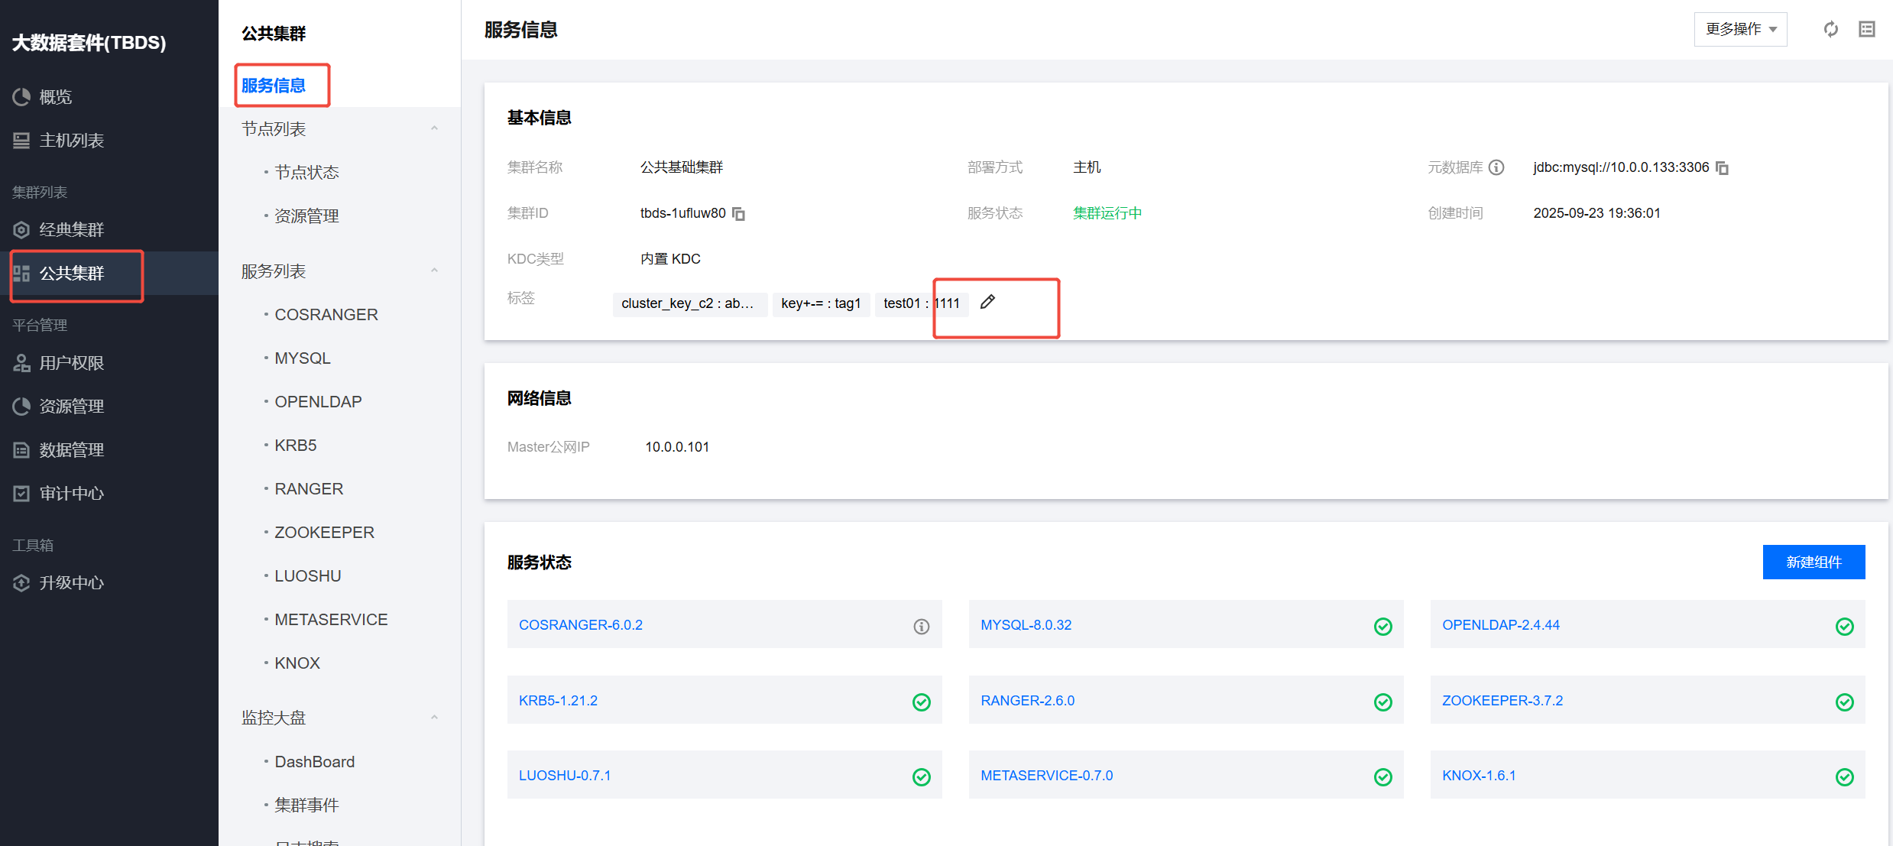Open 升级中心 in toolbox section

click(71, 583)
